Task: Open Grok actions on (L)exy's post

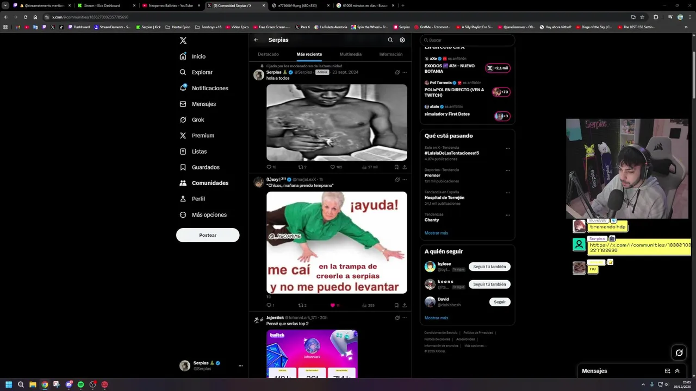Action: pos(397,179)
